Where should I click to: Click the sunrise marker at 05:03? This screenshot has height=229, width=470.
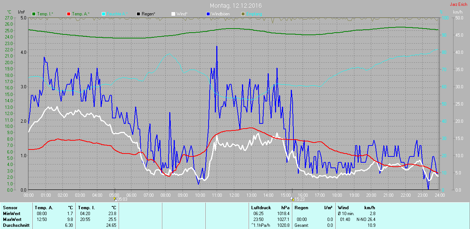point(115,199)
